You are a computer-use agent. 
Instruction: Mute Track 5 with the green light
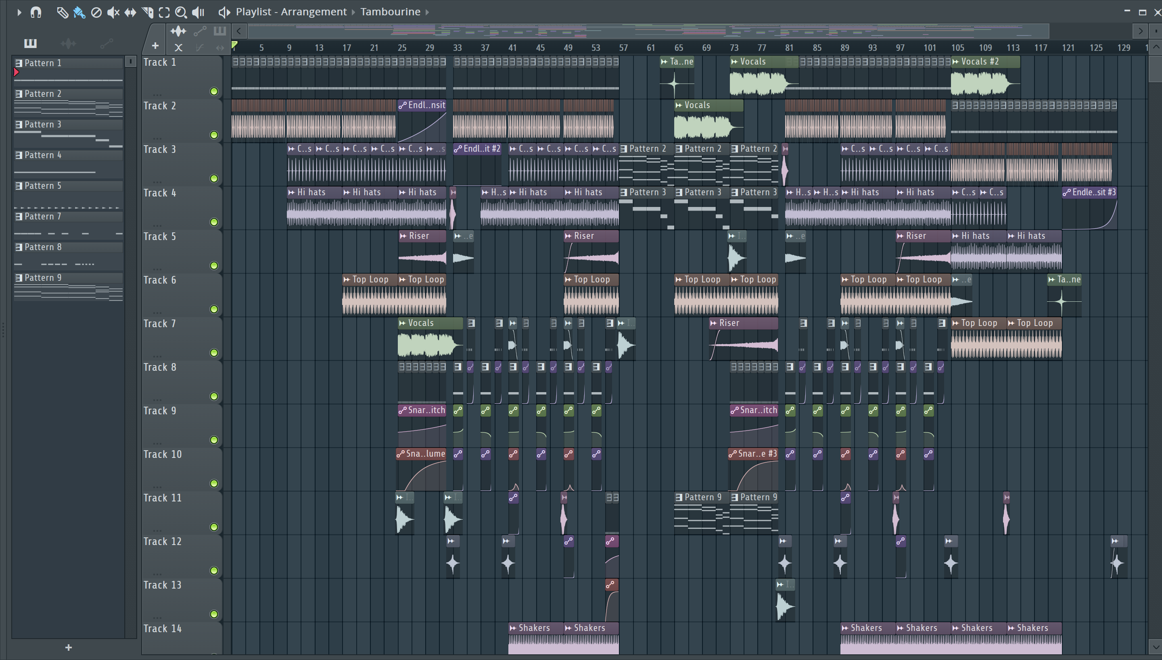pyautogui.click(x=214, y=265)
